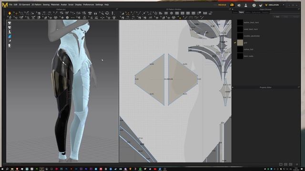This screenshot has width=305, height=171.
Task: Select the leather_black_hard fabric swatch
Action: click(240, 22)
